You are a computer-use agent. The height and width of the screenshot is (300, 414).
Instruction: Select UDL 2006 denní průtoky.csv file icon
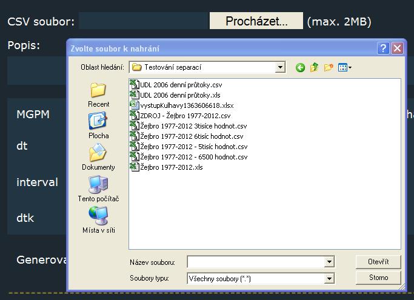(135, 84)
